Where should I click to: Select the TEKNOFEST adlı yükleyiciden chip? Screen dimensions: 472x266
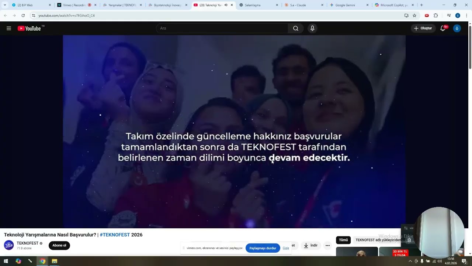pyautogui.click(x=378, y=240)
